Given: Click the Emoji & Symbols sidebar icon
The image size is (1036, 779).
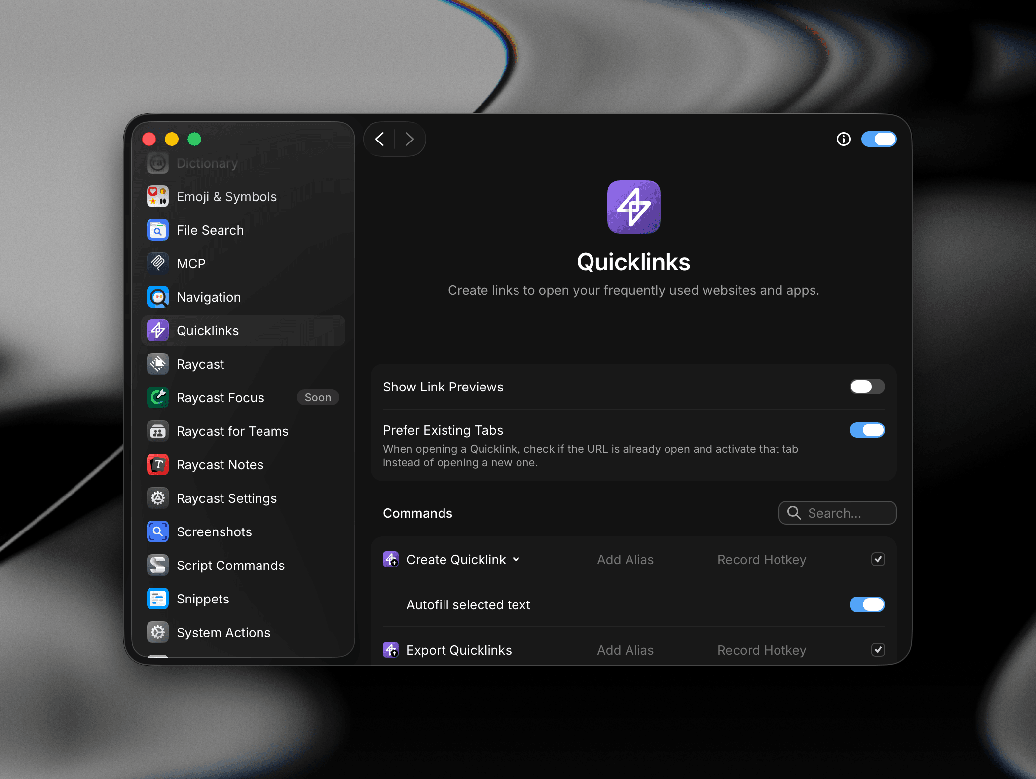Looking at the screenshot, I should click(158, 197).
